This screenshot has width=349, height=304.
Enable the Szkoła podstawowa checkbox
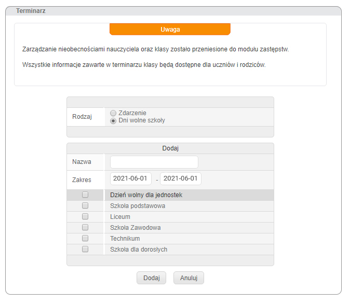pyautogui.click(x=85, y=206)
